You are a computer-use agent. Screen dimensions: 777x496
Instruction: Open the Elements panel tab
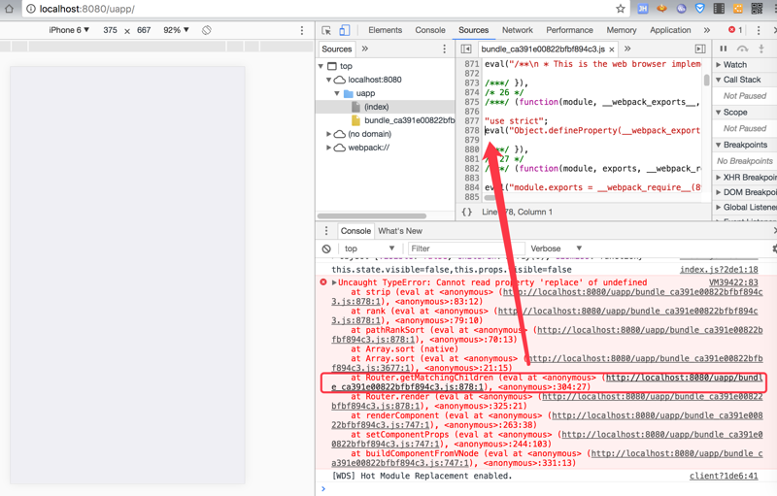tap(385, 30)
